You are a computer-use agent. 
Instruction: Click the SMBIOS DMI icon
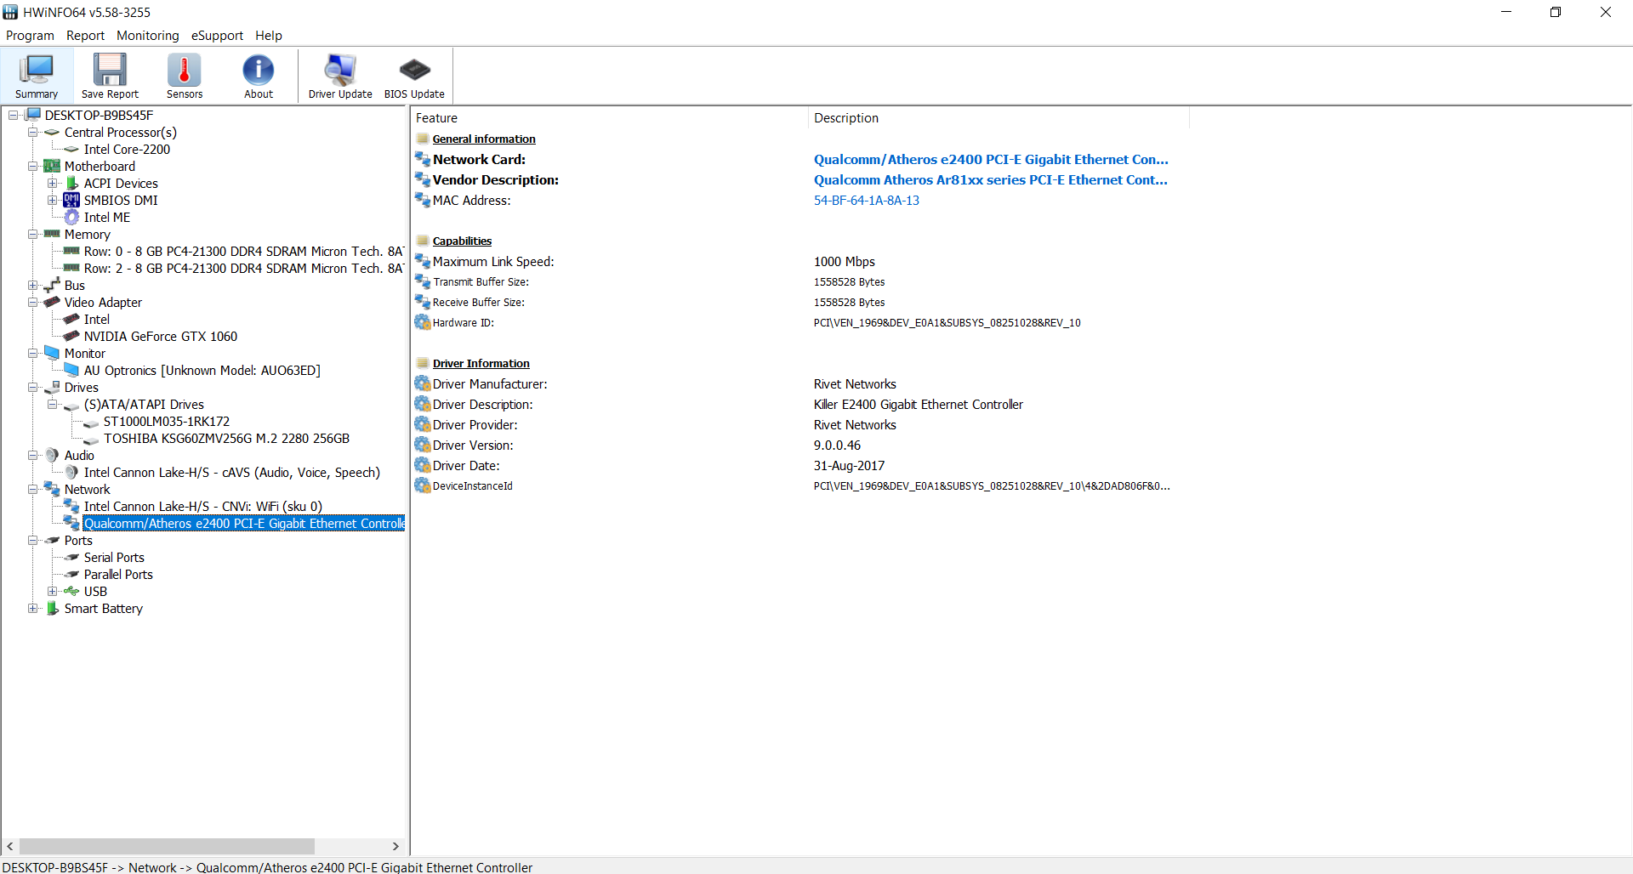71,200
